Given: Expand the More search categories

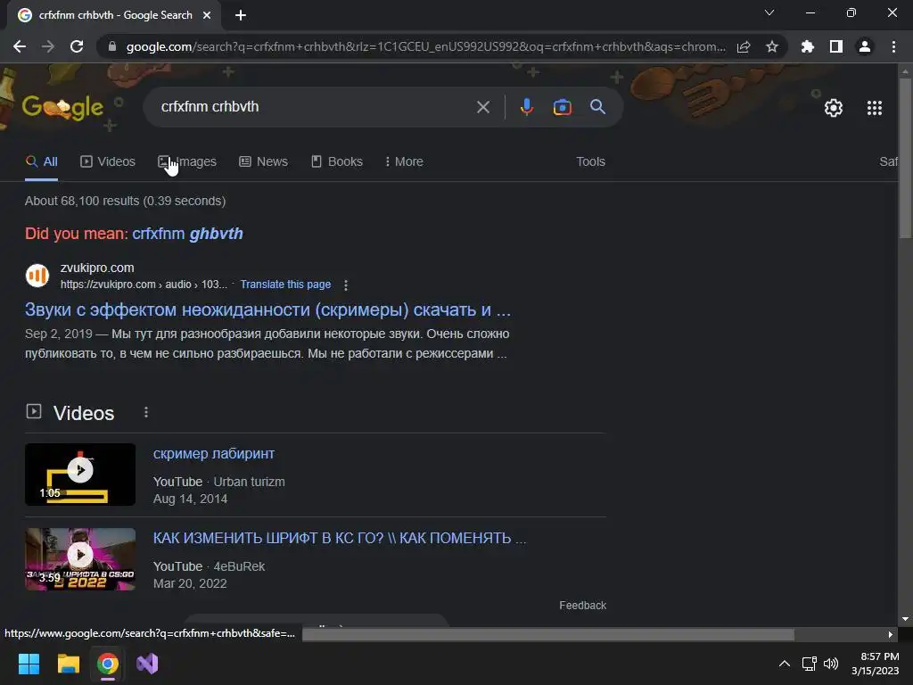Looking at the screenshot, I should [404, 162].
